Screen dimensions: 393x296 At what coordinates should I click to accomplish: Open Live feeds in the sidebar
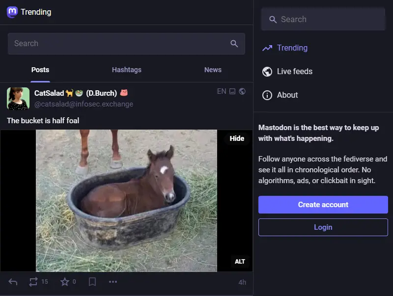pos(294,71)
